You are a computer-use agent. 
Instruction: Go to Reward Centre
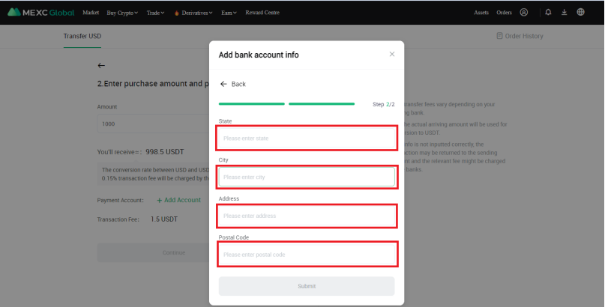tap(262, 13)
